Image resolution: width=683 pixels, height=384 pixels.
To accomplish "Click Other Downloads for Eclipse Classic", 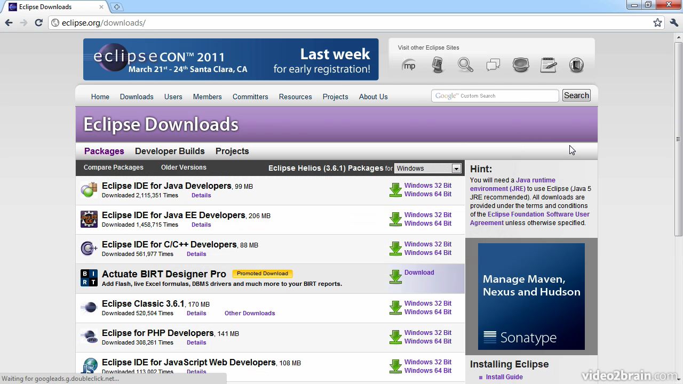I will pyautogui.click(x=250, y=313).
